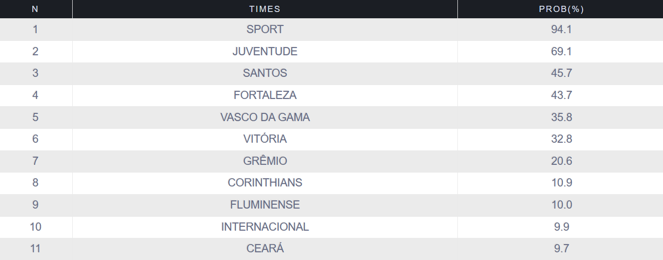
Task: Click the 45.7 probability value
Action: coord(561,73)
